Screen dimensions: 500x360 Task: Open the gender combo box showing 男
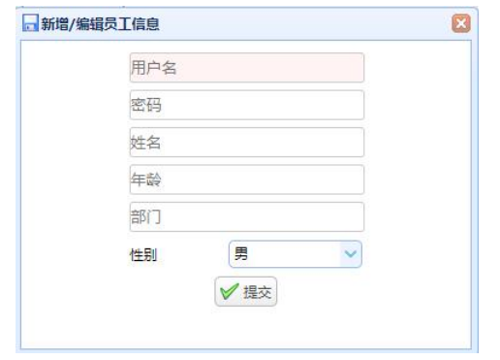(x=295, y=254)
